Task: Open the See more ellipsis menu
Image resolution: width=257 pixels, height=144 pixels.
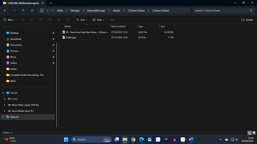Action: [x=112, y=20]
